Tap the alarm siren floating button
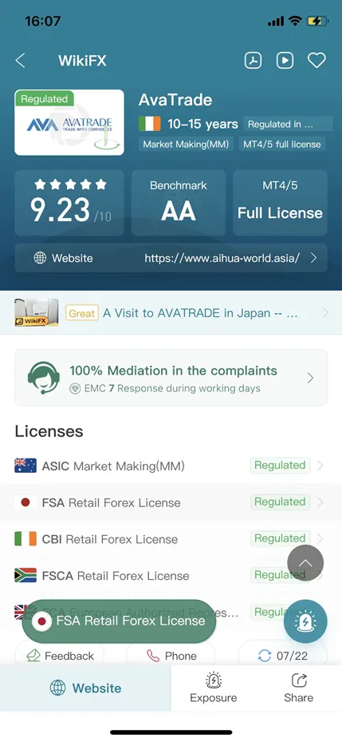342x742 pixels. pos(305,621)
